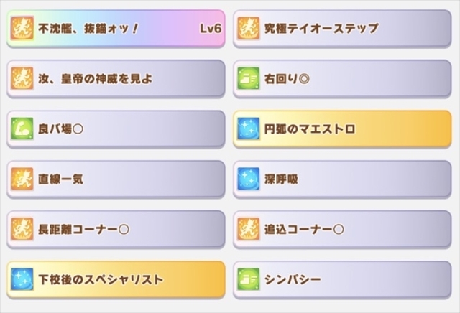The height and width of the screenshot is (313, 460).
Task: Open the 直線一気 skill entry
Action: click(116, 179)
